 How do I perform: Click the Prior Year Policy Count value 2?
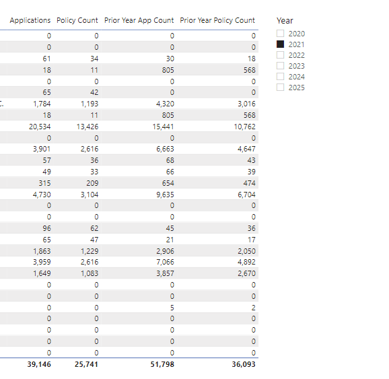(x=253, y=308)
